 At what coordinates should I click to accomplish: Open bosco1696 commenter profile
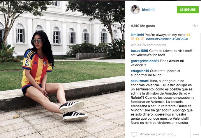tap(139, 51)
